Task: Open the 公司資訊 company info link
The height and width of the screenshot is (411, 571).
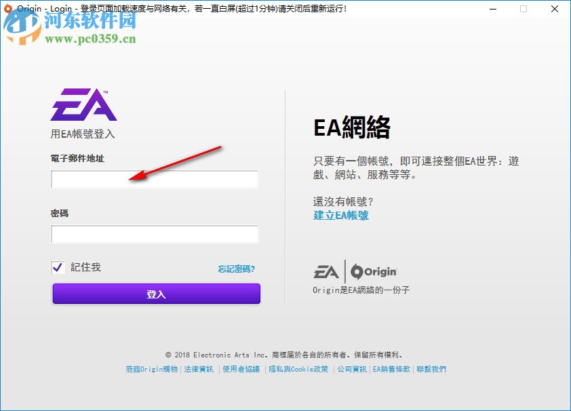Action: [x=351, y=369]
